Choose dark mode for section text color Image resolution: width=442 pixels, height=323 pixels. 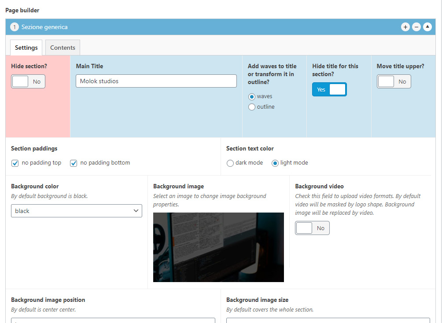coord(230,163)
